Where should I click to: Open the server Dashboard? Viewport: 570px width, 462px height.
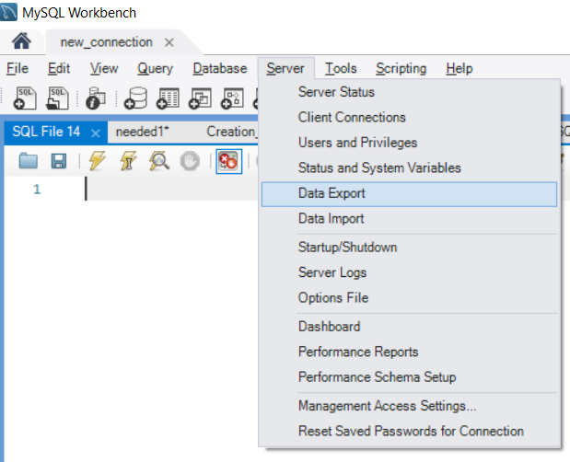coord(409,326)
